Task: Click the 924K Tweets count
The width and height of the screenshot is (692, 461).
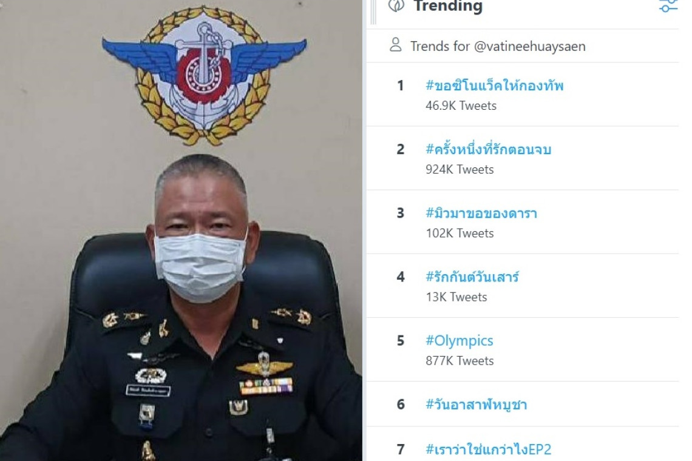Action: (x=460, y=169)
